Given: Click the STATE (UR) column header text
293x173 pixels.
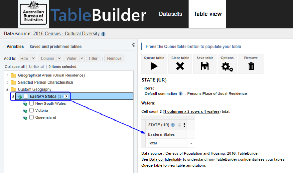Looking at the screenshot, I should tap(158, 125).
